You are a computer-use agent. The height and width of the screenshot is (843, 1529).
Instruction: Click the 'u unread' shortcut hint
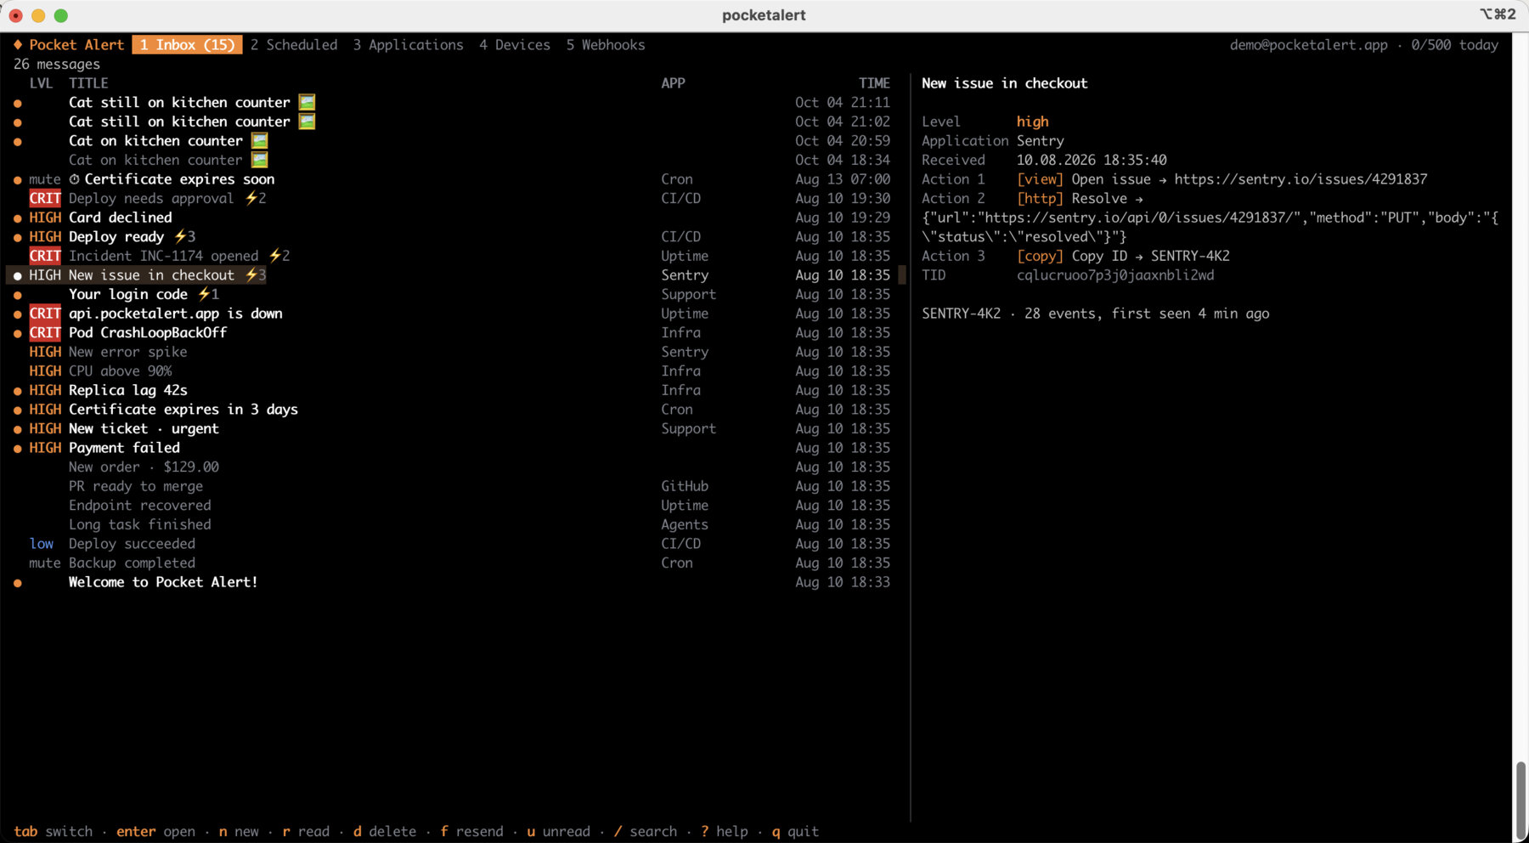(x=558, y=832)
